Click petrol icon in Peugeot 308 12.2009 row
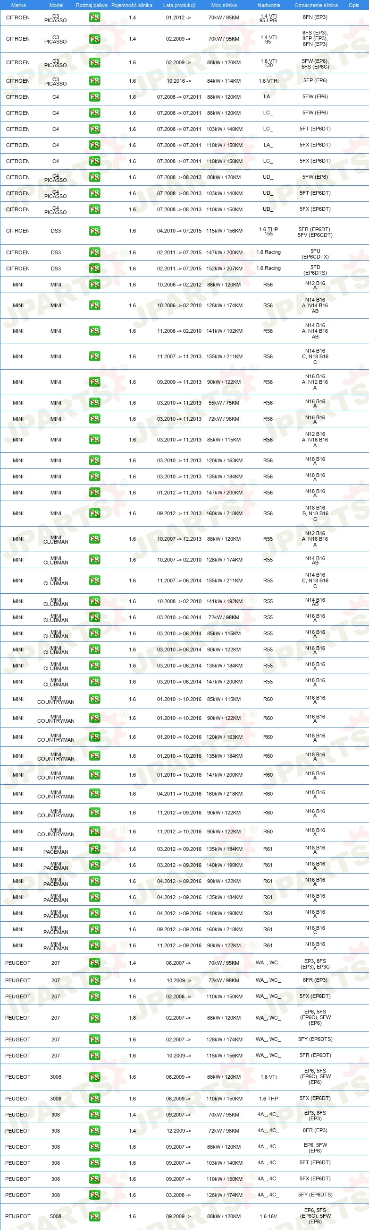369x1230 pixels. pos(94,1131)
